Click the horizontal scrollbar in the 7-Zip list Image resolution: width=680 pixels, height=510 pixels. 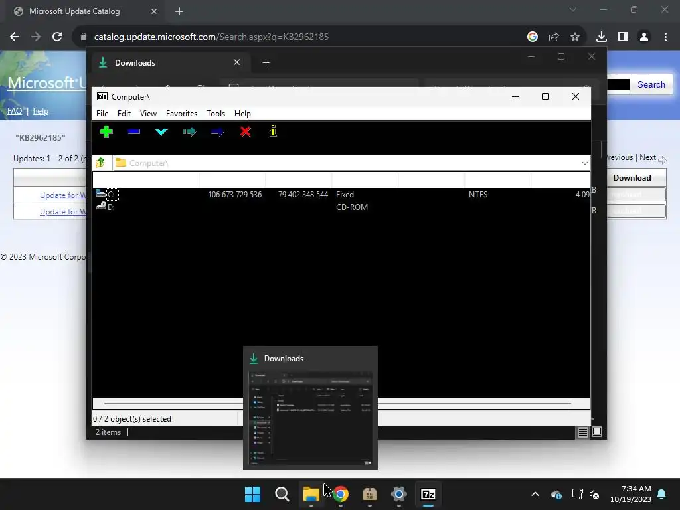click(337, 403)
